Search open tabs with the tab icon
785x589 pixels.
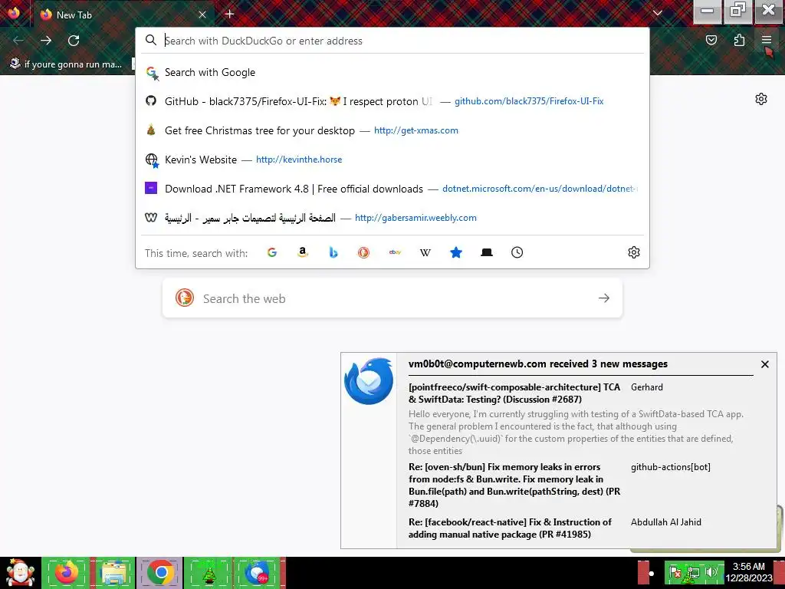pos(487,252)
